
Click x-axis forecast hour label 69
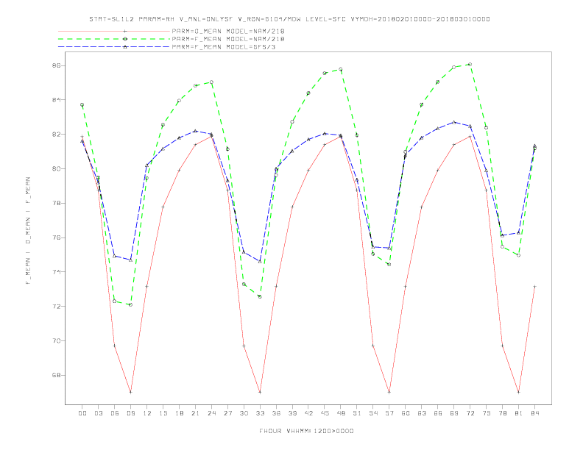click(454, 413)
